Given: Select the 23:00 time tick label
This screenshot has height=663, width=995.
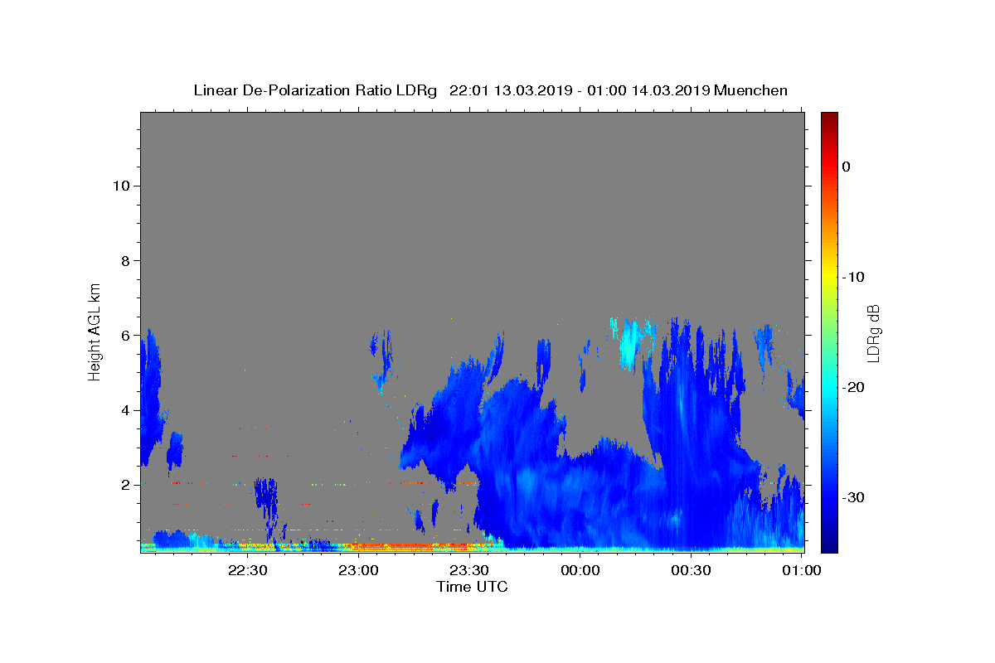Looking at the screenshot, I should pos(358,570).
